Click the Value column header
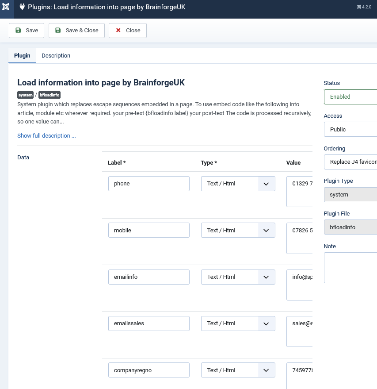The image size is (377, 389). pyautogui.click(x=293, y=163)
